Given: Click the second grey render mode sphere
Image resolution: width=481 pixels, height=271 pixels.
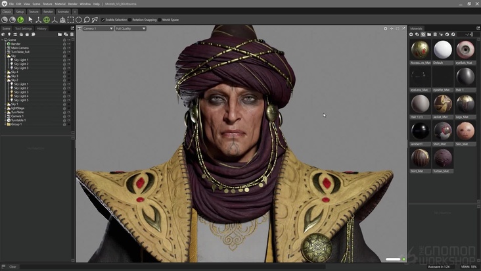Looking at the screenshot, I should [x=12, y=20].
